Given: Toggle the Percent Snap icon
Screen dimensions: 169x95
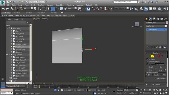Looking at the screenshot, I should coord(102,9).
